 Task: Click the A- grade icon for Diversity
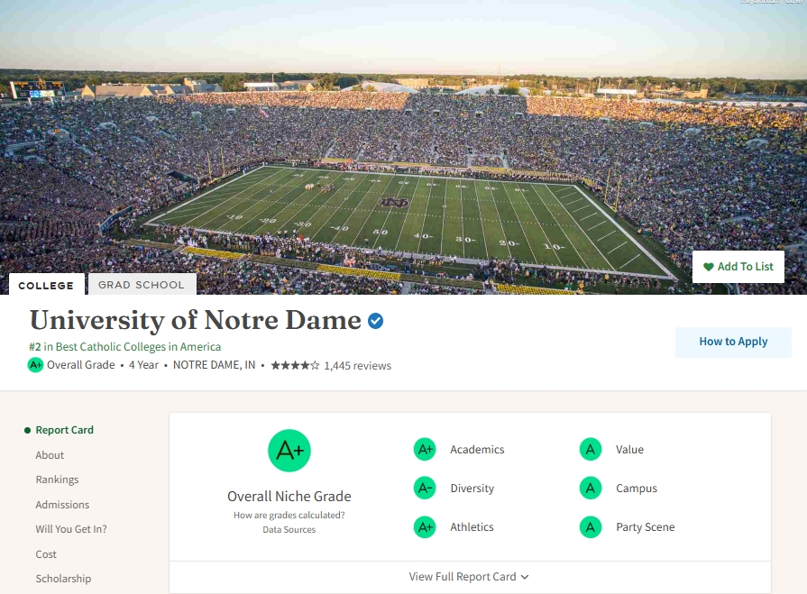click(x=425, y=488)
